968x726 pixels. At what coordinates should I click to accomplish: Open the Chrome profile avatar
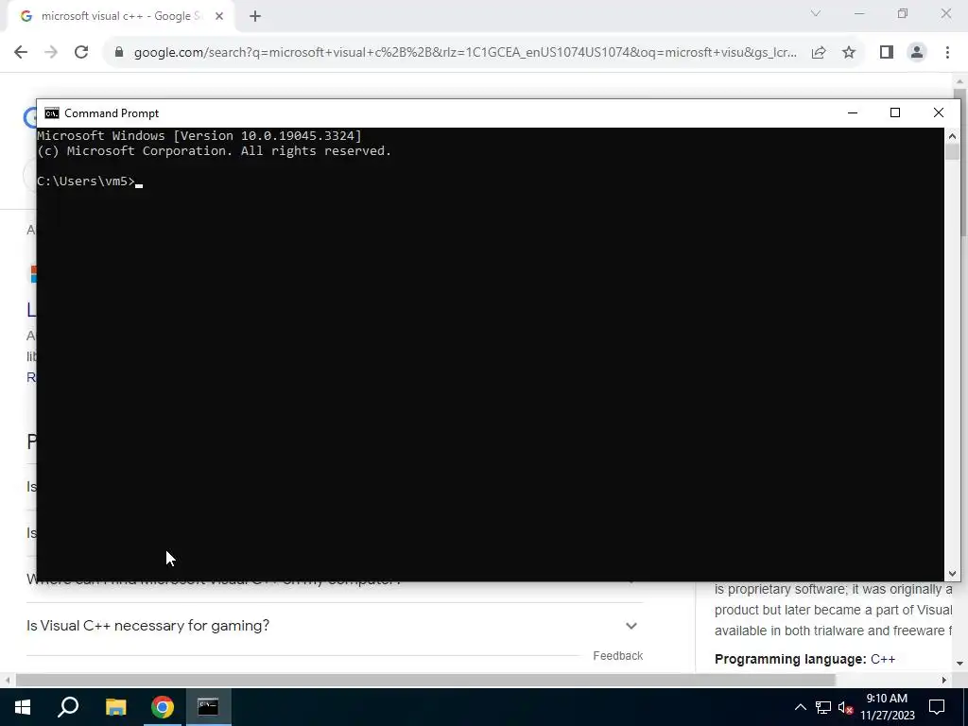pos(917,53)
